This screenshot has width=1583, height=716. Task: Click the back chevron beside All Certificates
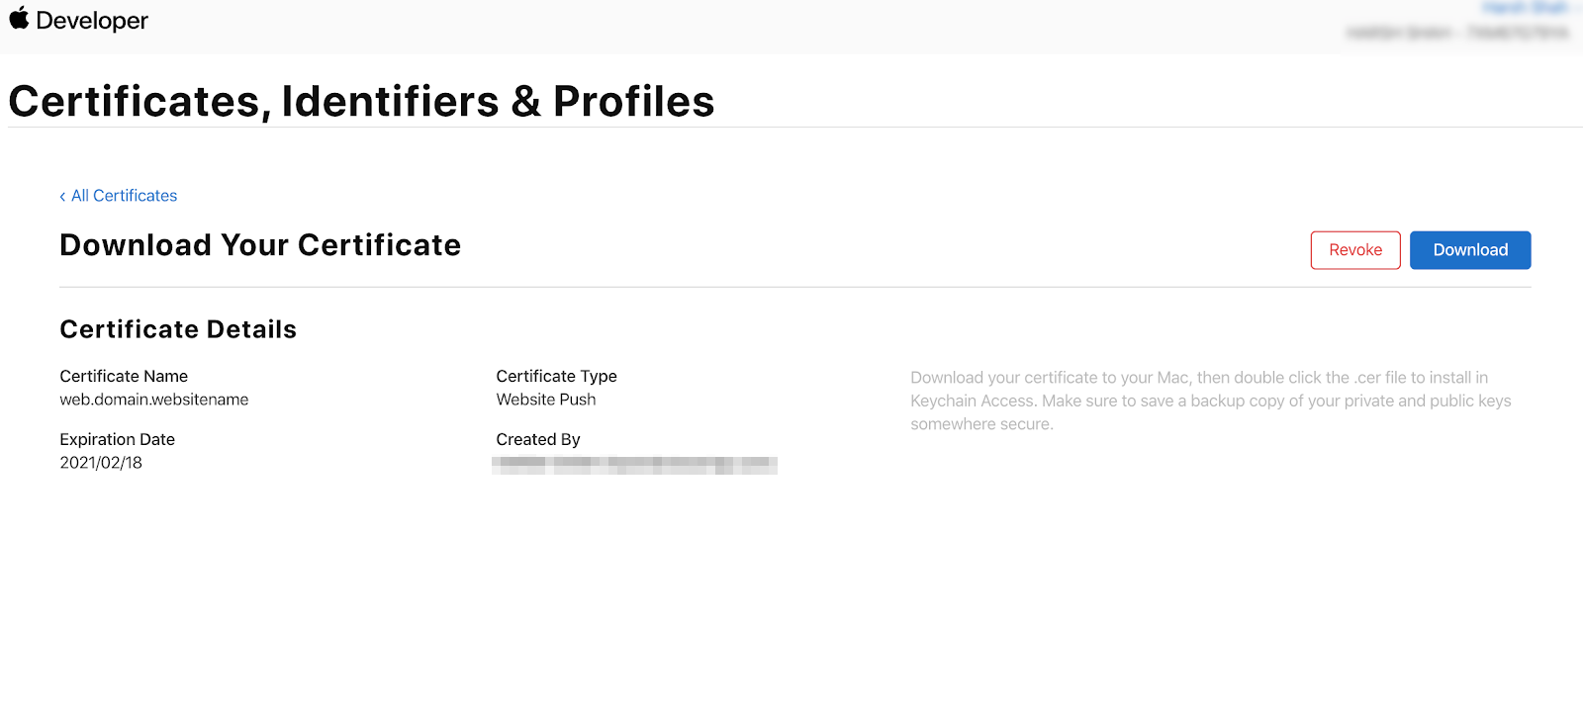[62, 197]
